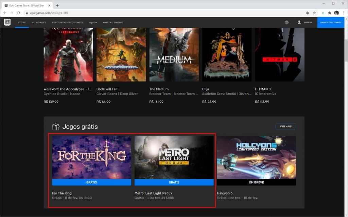Screen dimensions: 348x217
Task: Click the R$ 161,99 price
Action: tap(156, 102)
